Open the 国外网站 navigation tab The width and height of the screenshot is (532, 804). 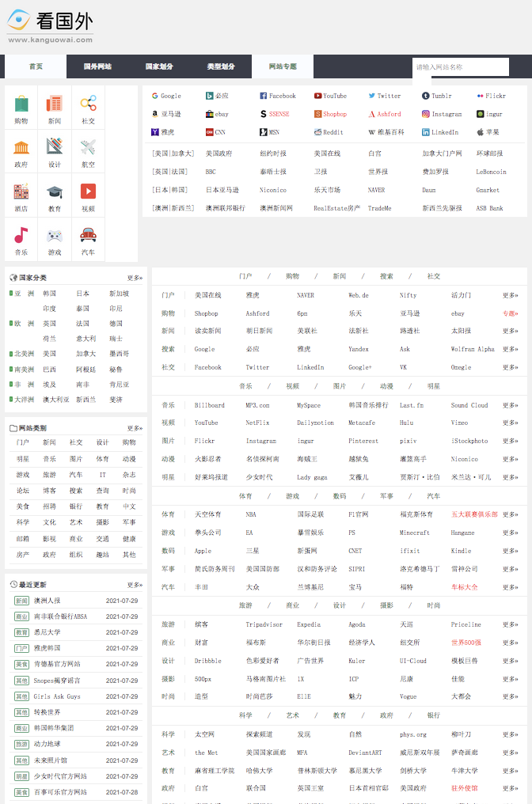(97, 66)
